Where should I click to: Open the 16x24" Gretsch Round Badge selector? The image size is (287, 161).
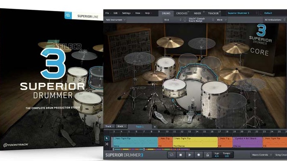pyautogui.click(x=201, y=20)
